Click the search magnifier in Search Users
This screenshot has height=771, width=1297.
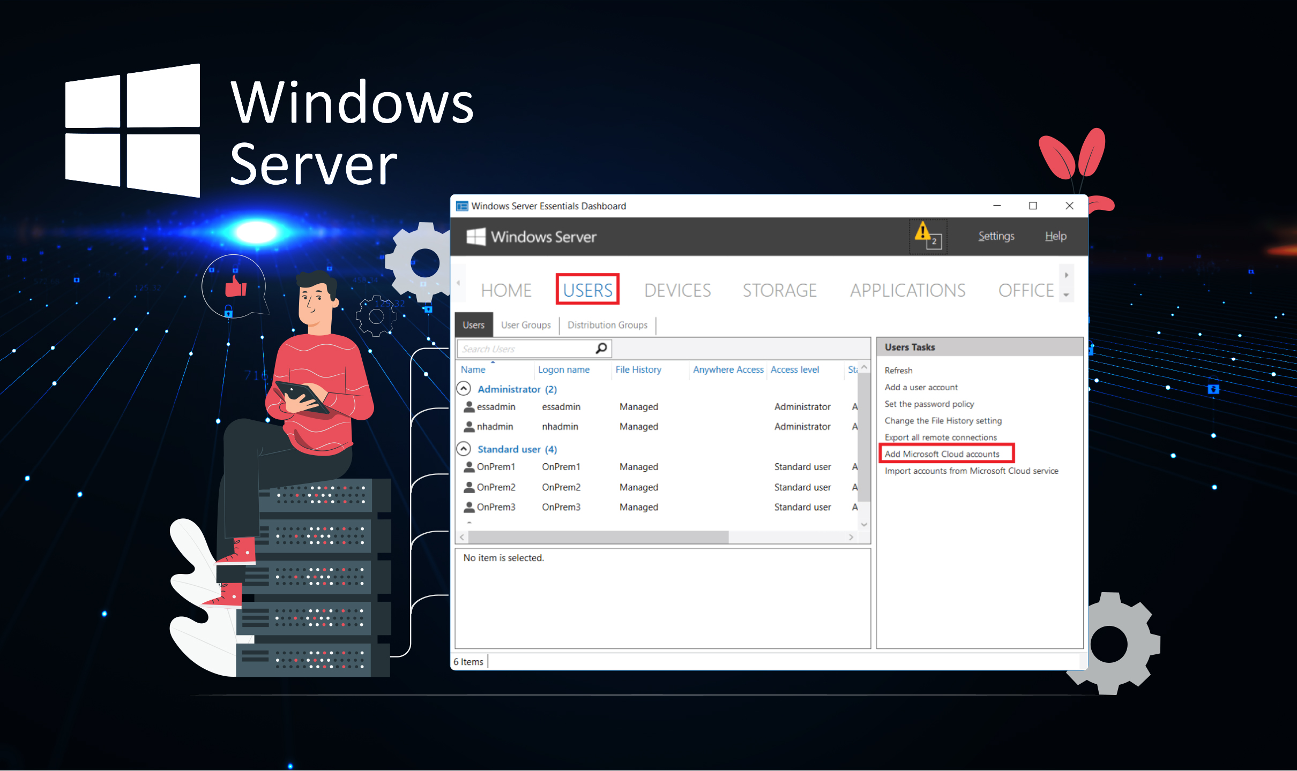(601, 349)
